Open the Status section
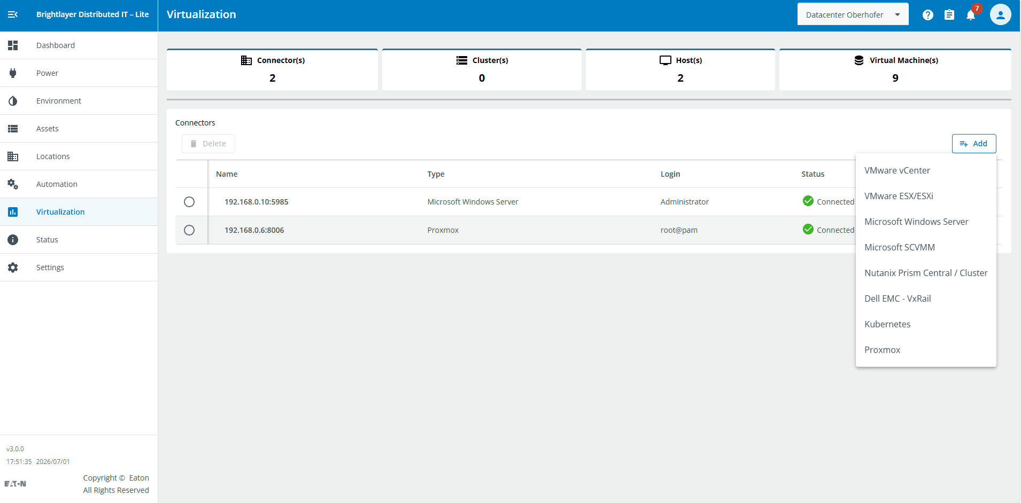The image size is (1021, 503). coord(79,240)
